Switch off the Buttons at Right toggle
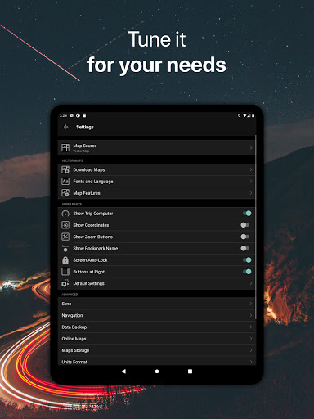 (x=247, y=272)
